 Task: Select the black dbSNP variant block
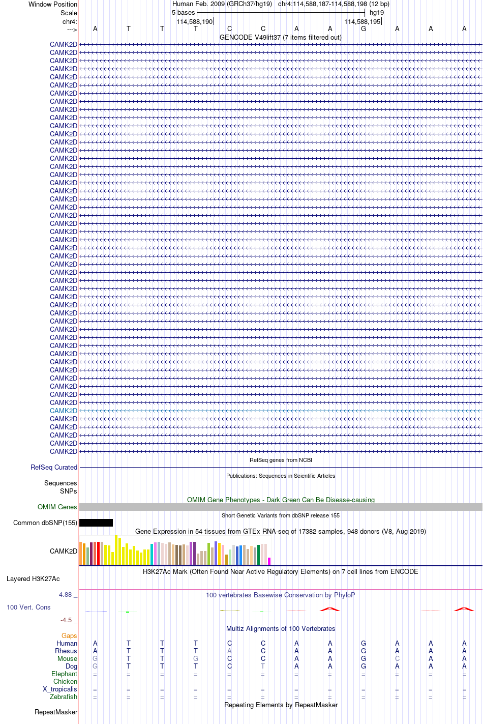click(x=96, y=523)
